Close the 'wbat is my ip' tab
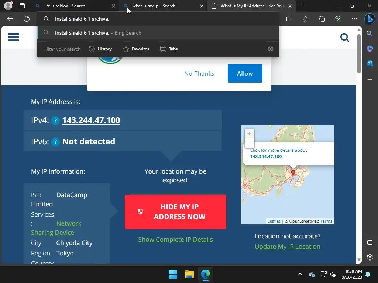This screenshot has height=283, width=378. tap(202, 6)
